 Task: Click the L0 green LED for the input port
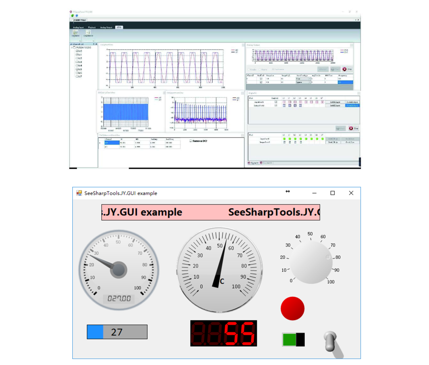284,139
